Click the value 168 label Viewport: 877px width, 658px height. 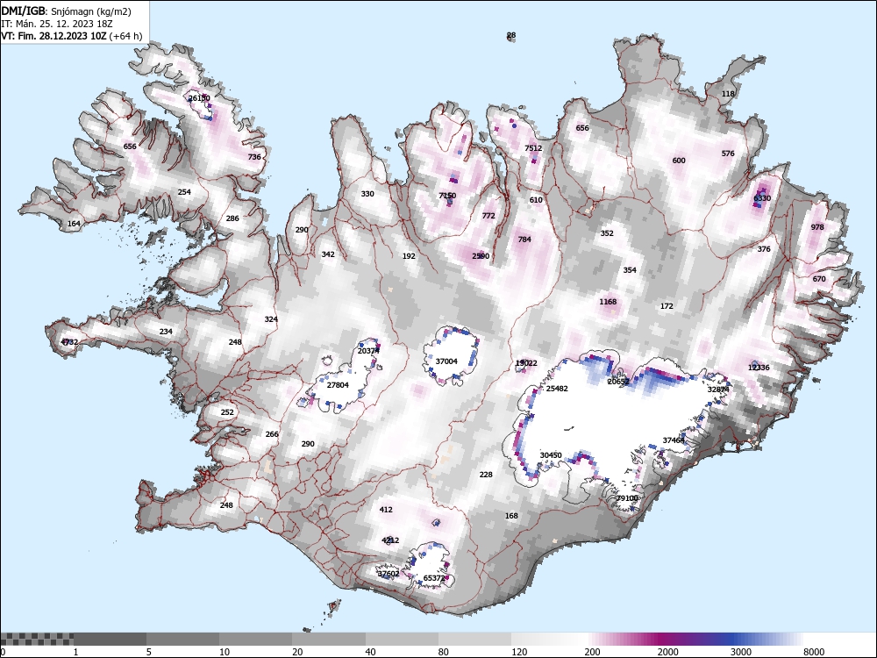point(511,516)
